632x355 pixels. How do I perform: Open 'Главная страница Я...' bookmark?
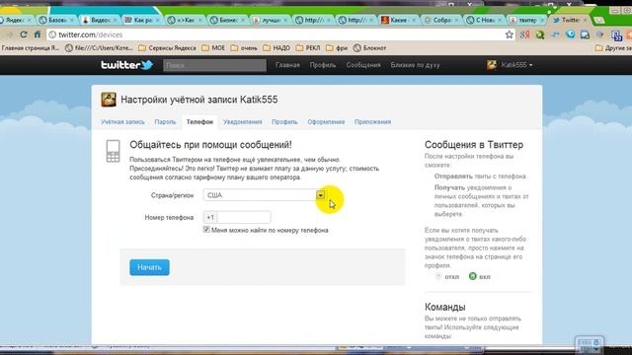click(30, 48)
